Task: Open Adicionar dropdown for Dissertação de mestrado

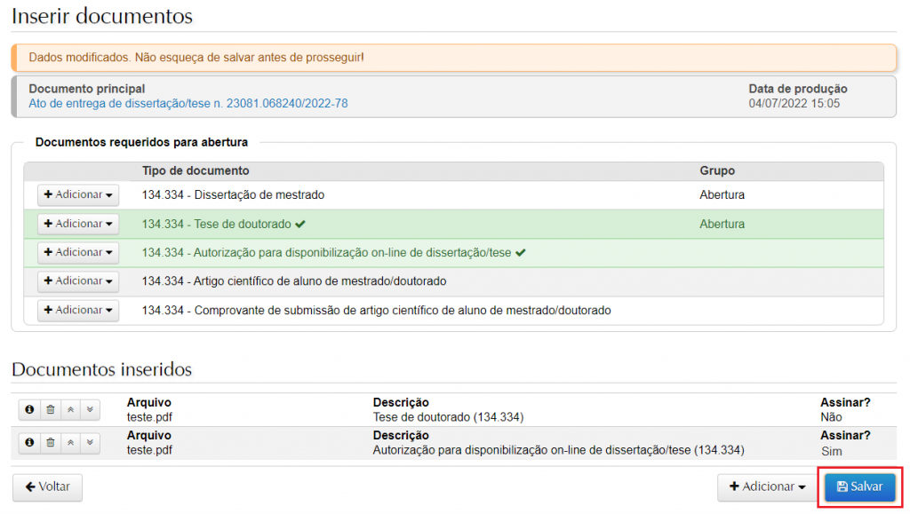Action: [78, 195]
